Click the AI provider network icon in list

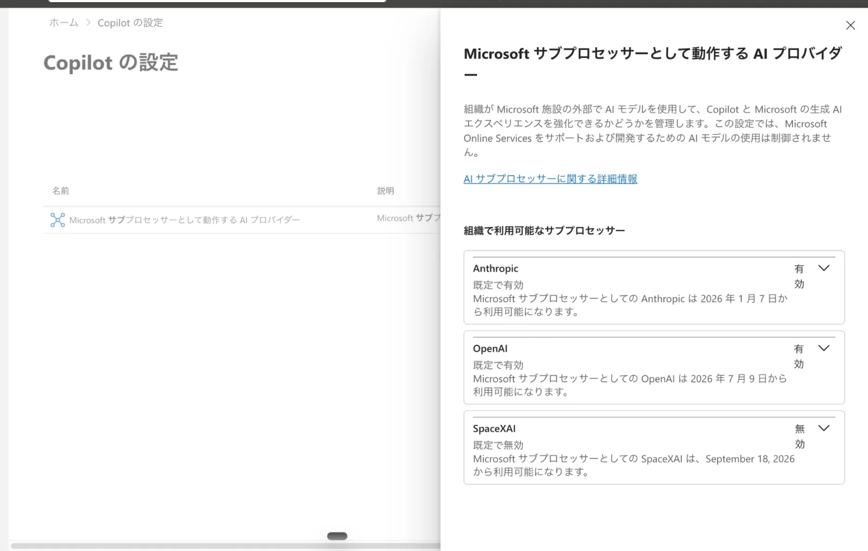tap(58, 220)
